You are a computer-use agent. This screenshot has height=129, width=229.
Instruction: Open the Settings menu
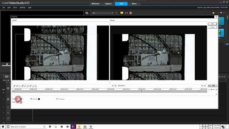tap(23, 8)
